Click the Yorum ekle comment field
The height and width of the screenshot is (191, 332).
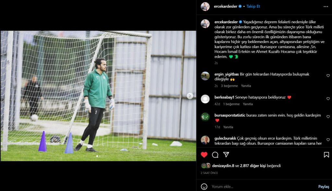(x=263, y=186)
